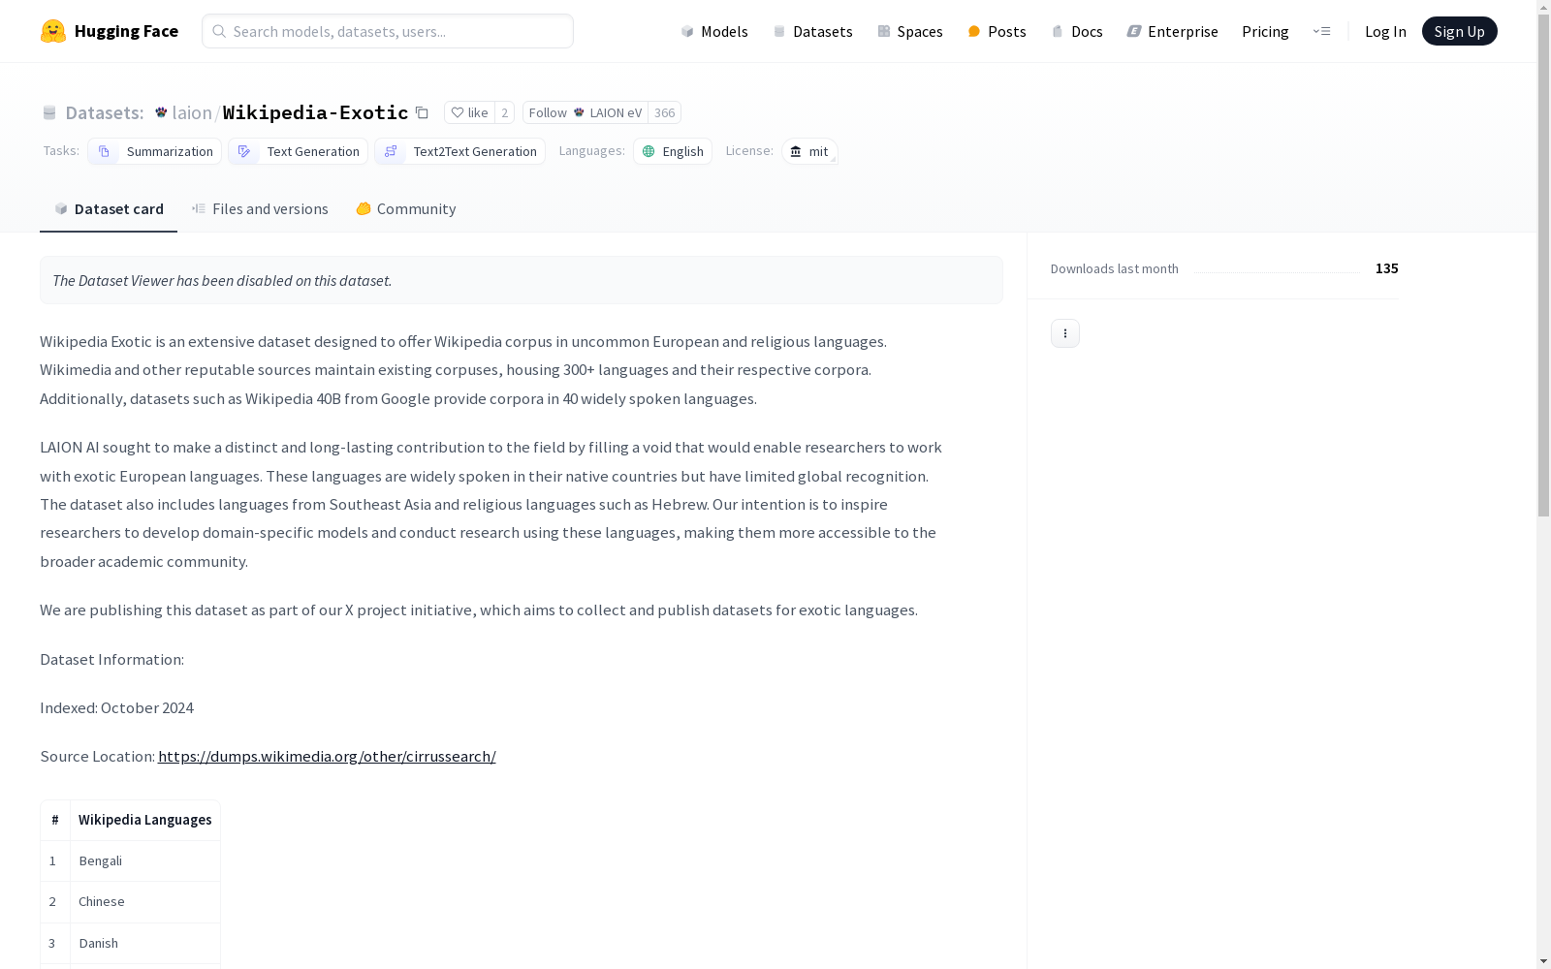
Task: Click the 135 downloads count
Action: [1387, 268]
